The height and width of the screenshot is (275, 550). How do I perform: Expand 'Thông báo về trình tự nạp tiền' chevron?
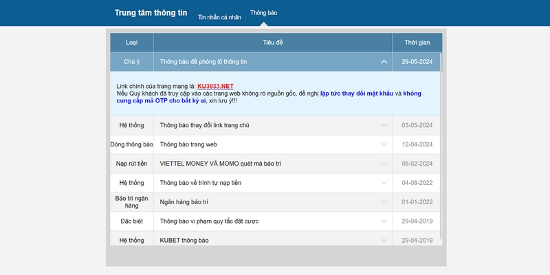click(x=384, y=183)
